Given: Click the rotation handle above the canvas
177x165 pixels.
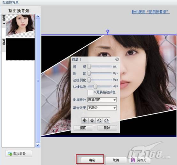Looking at the screenshot, I should tap(108, 31).
